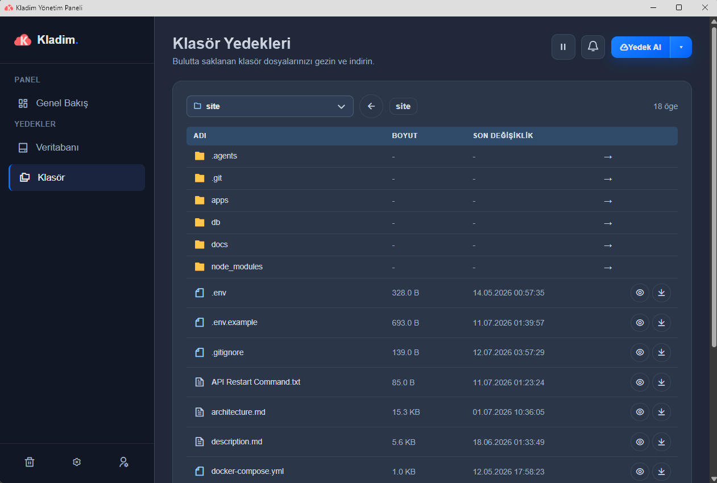
Task: Select the docker-compose.yml file name
Action: [x=247, y=471]
